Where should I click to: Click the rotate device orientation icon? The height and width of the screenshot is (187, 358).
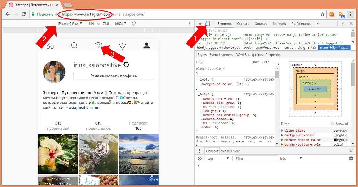click(134, 23)
